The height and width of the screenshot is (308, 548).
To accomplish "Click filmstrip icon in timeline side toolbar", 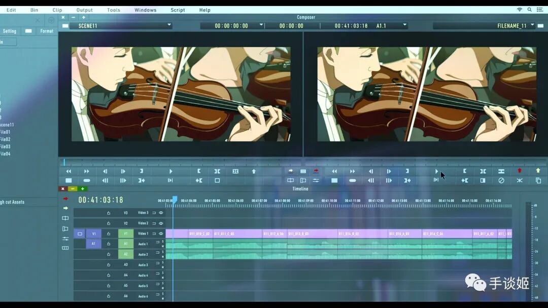I will 65,248.
